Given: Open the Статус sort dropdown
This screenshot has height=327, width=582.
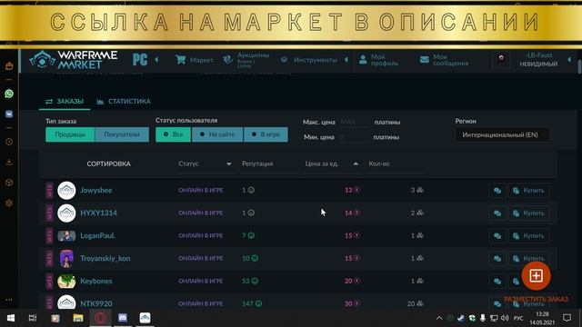Looking at the screenshot, I should [205, 163].
